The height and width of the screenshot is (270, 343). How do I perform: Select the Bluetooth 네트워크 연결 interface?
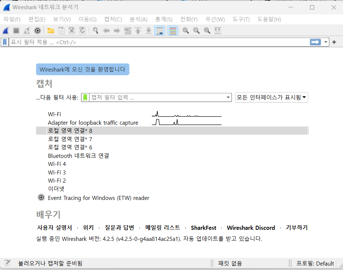coord(172,156)
